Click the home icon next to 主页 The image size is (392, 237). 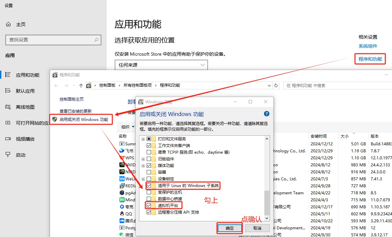pyautogui.click(x=8, y=24)
